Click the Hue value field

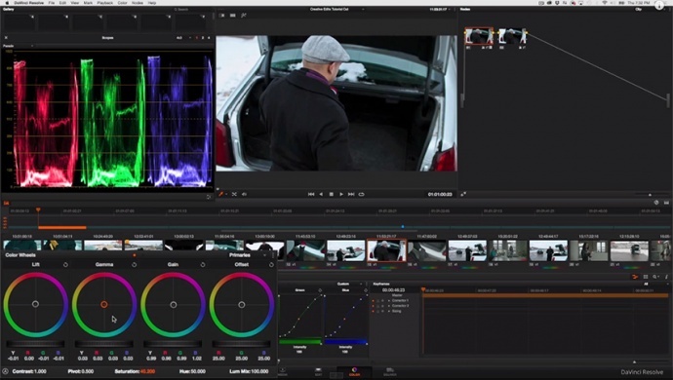click(x=197, y=371)
